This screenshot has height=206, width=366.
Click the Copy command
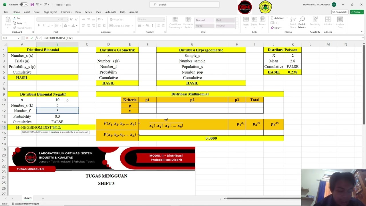coord(18,23)
